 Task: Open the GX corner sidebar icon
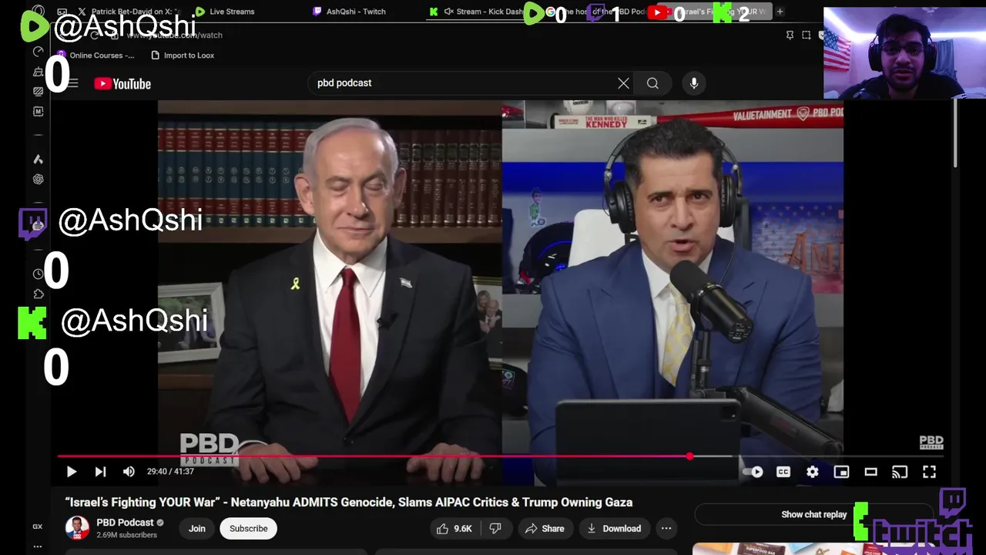(x=37, y=526)
